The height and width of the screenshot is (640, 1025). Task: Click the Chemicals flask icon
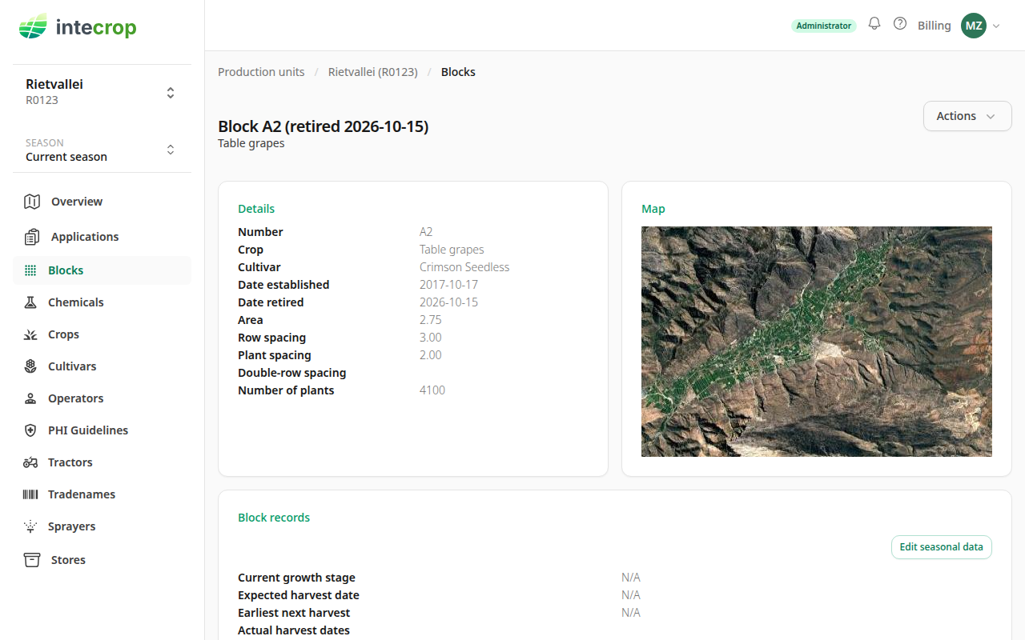click(x=30, y=302)
